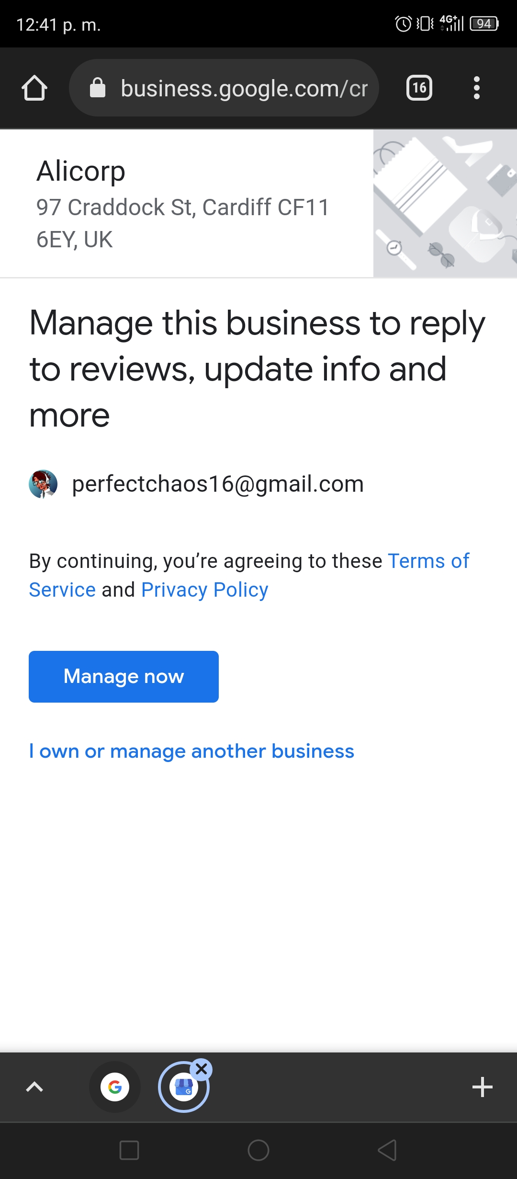Close the Google My Business tab
The image size is (517, 1179).
202,1069
